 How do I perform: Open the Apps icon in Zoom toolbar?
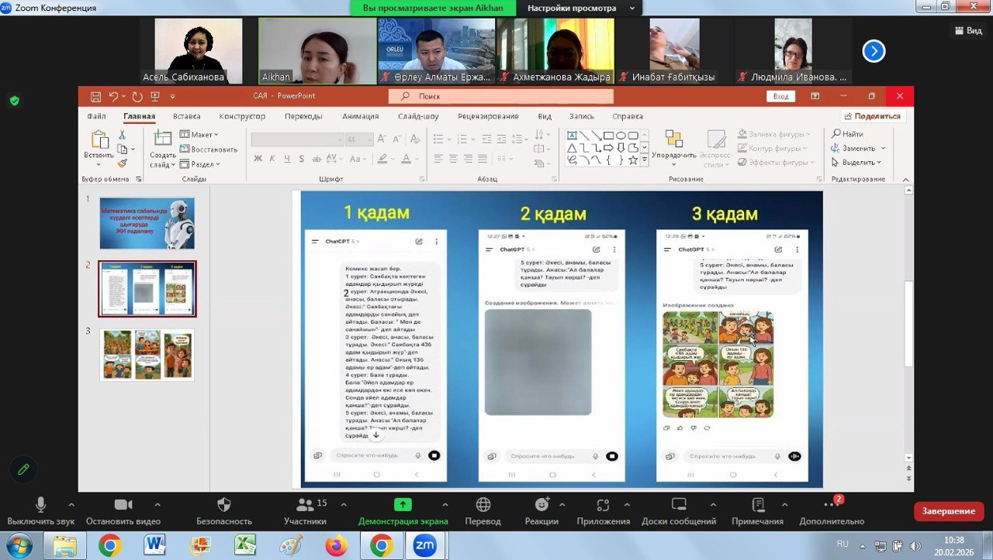click(x=603, y=505)
